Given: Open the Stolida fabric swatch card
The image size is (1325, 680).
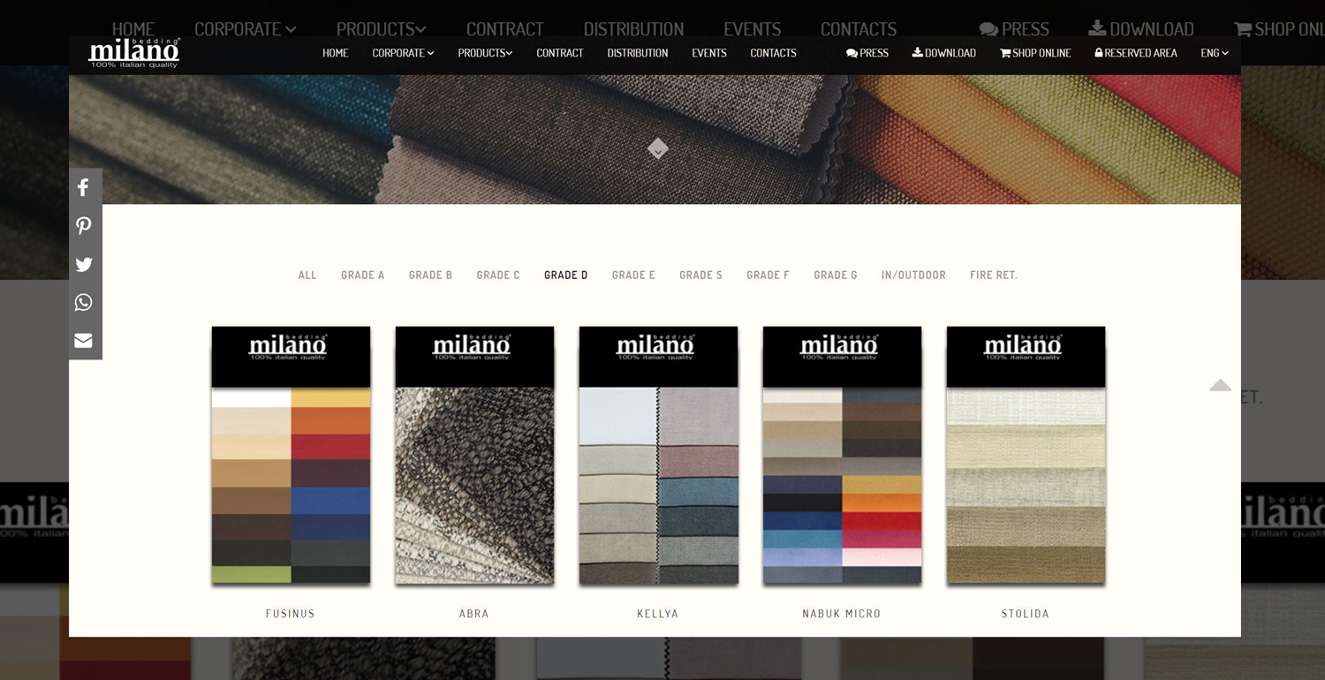Looking at the screenshot, I should 1026,455.
